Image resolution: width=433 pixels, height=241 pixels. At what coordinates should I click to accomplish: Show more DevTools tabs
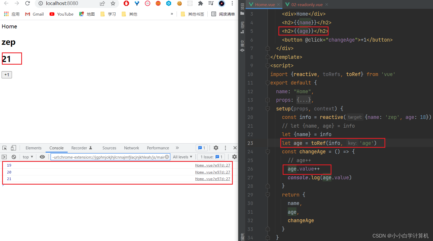pos(177,148)
